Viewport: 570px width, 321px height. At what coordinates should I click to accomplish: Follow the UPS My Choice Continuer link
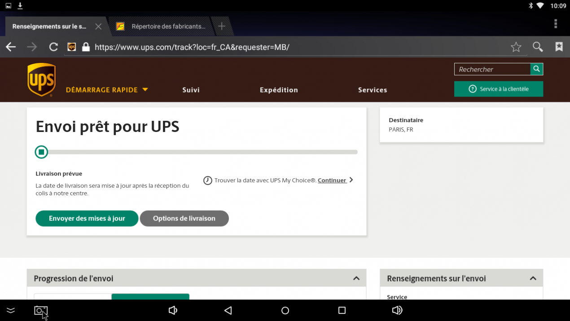pyautogui.click(x=332, y=180)
